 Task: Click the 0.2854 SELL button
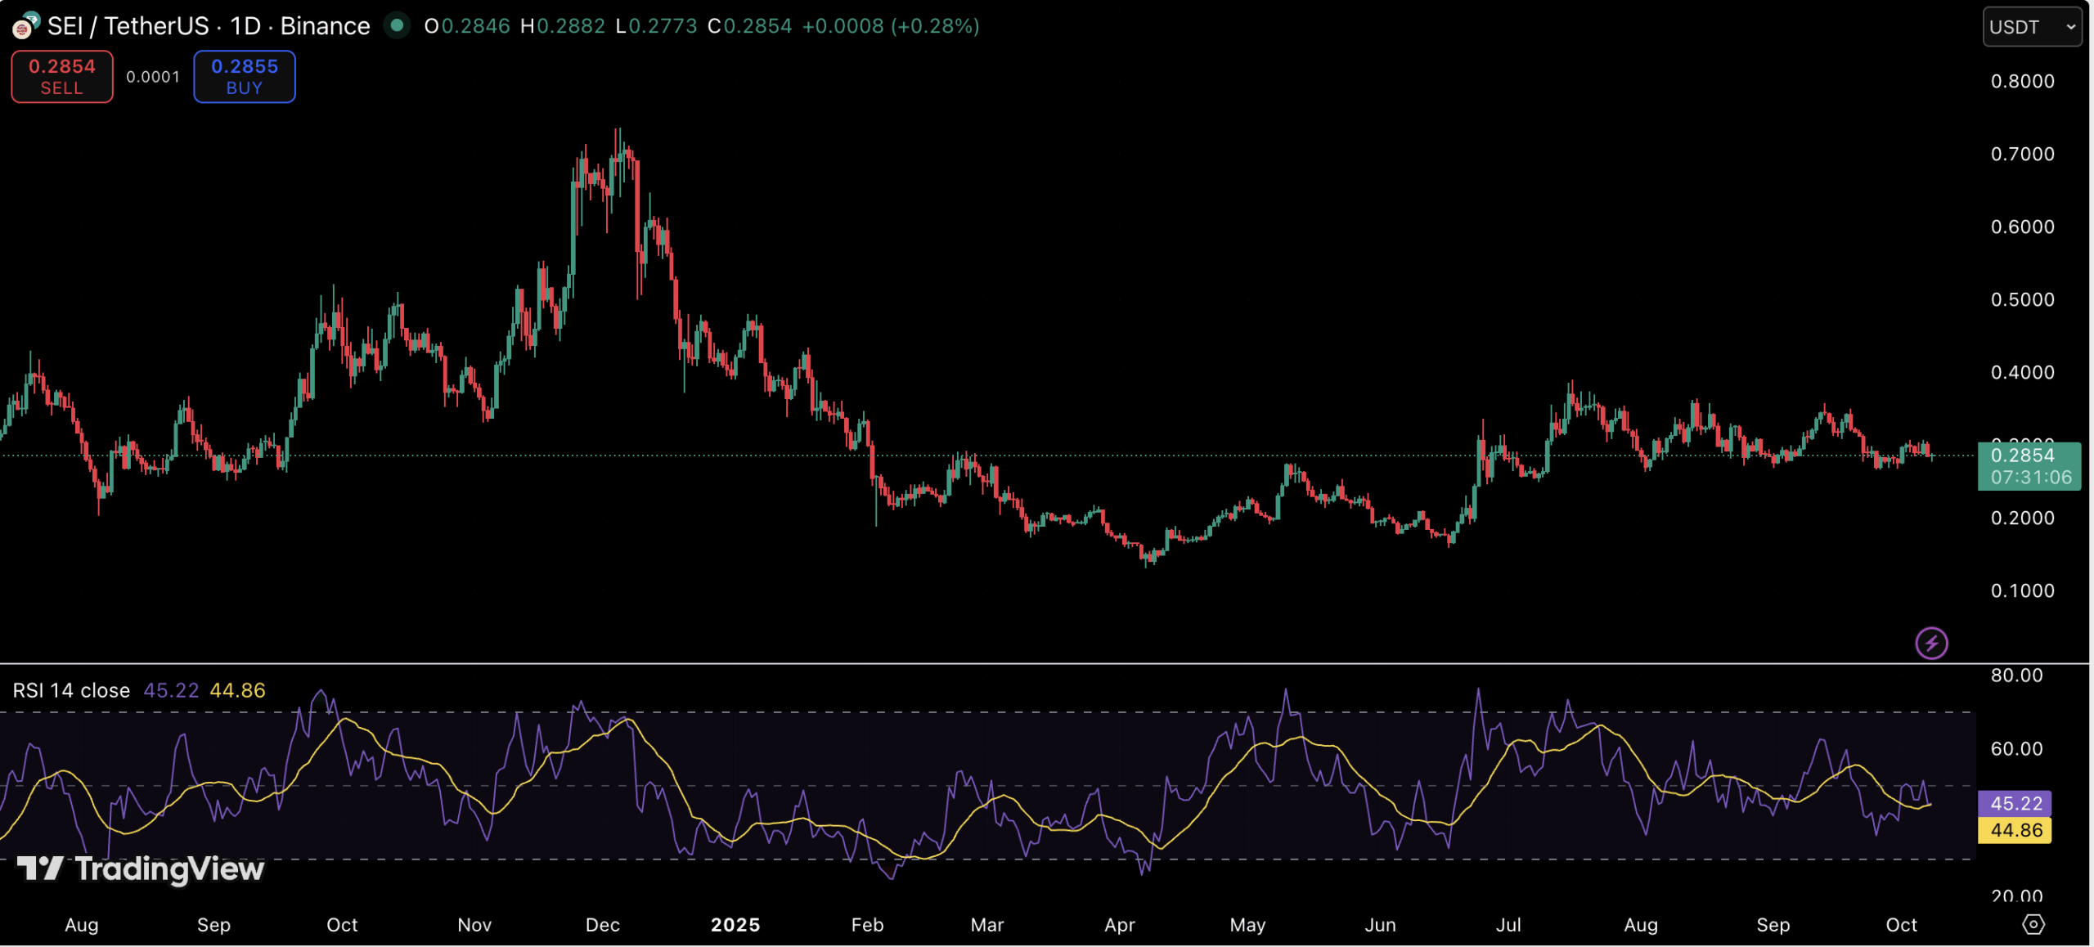(x=62, y=77)
